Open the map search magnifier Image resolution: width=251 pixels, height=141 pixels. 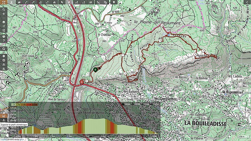pyautogui.click(x=4, y=10)
